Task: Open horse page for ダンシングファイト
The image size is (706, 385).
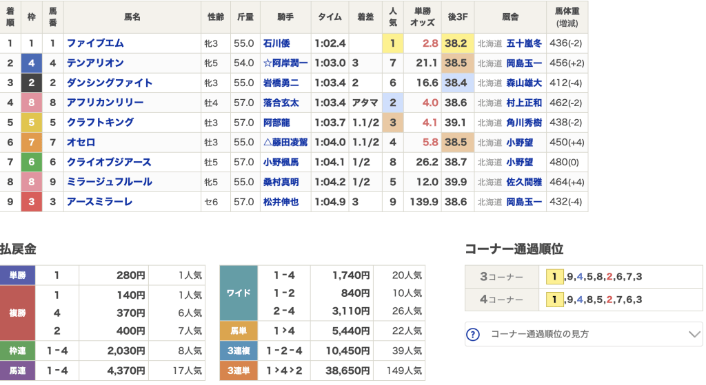Action: pos(110,83)
